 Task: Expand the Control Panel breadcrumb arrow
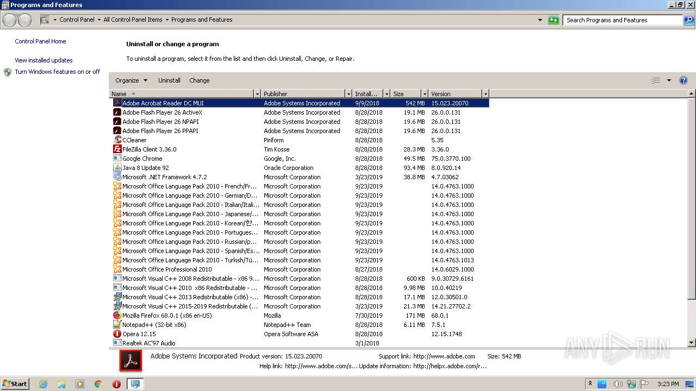[x=99, y=20]
